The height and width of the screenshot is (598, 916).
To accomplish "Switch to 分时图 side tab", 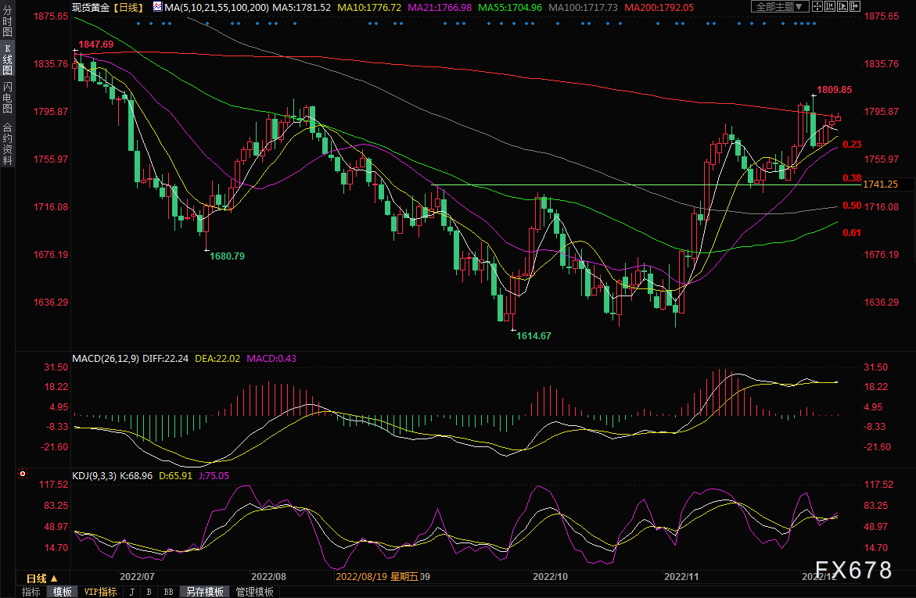I will [7, 21].
